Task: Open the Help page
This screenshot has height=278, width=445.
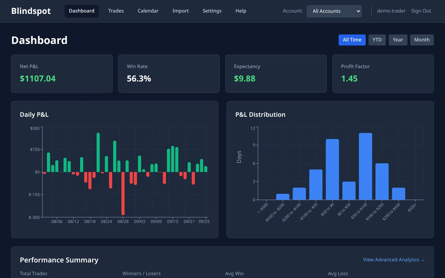Action: 241,11
